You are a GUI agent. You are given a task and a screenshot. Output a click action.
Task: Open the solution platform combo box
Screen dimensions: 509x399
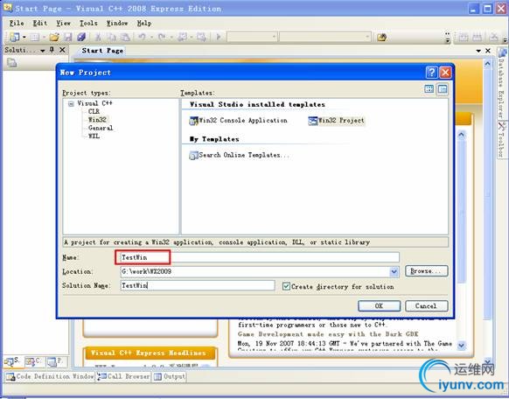tap(325, 37)
